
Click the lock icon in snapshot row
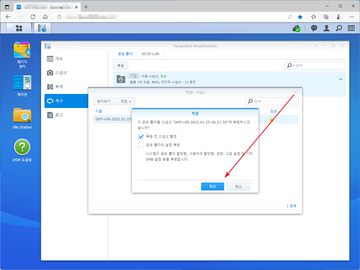pos(272,119)
